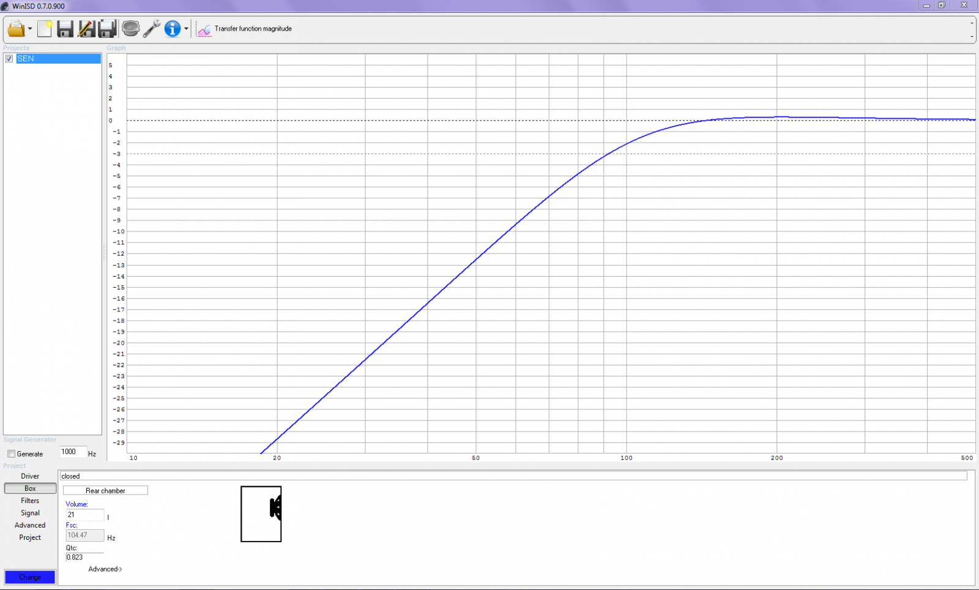Save the project with the floppy disk icon
Screen dimensions: 979x590
[65, 29]
